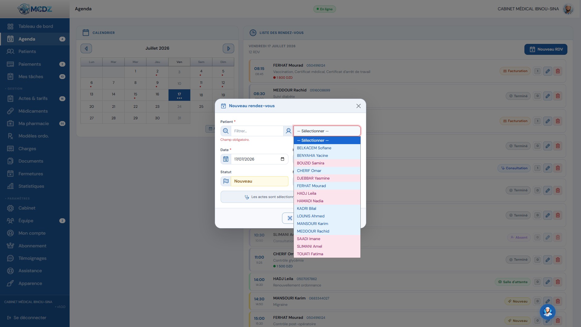Open the native date picker in 17/07/2026 field
This screenshot has width=581, height=327.
pyautogui.click(x=282, y=159)
